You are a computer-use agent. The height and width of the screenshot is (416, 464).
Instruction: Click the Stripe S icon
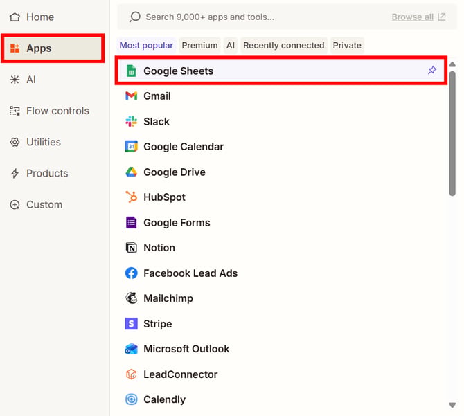pyautogui.click(x=132, y=324)
